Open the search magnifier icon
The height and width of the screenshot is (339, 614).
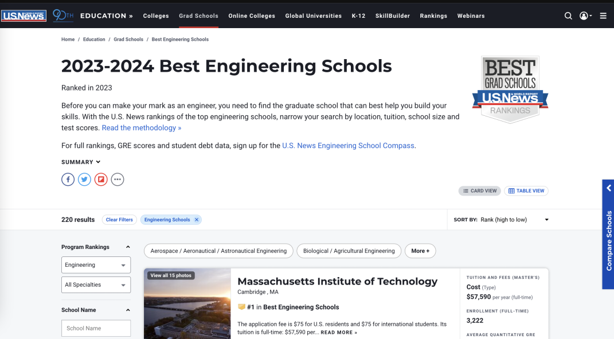568,15
